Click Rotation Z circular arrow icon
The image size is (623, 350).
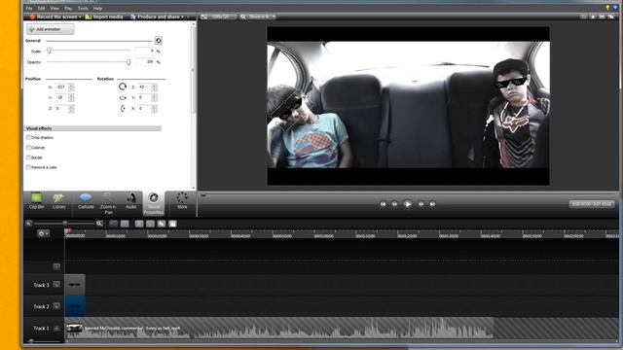123,87
